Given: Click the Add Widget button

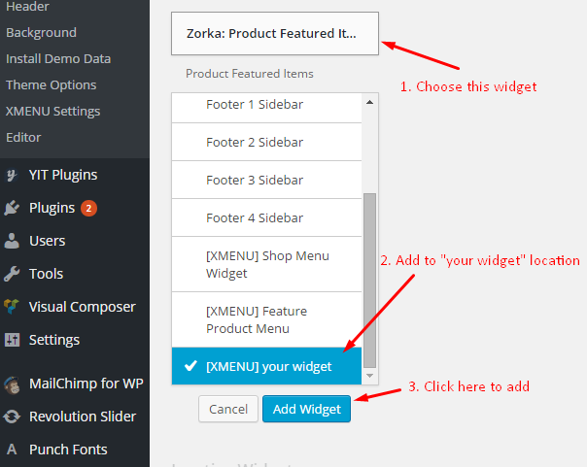Looking at the screenshot, I should click(x=306, y=409).
